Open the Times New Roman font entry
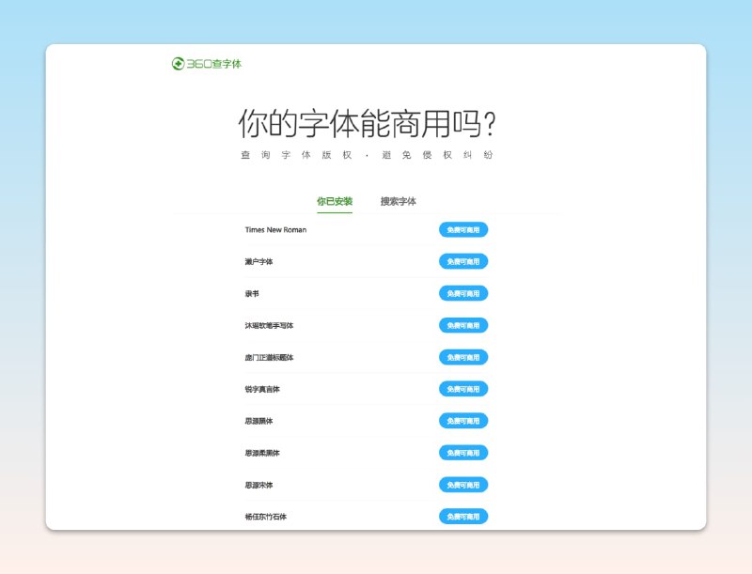This screenshot has height=574, width=752. [x=275, y=230]
